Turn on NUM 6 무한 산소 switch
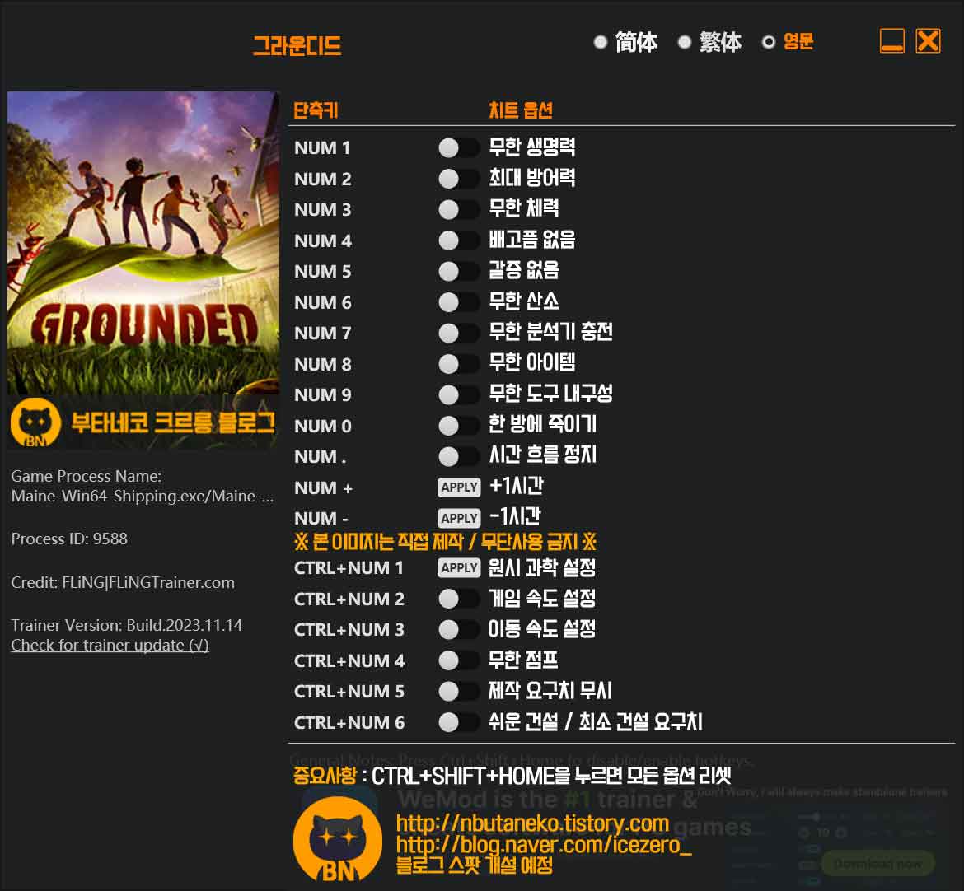964x891 pixels. coord(459,302)
